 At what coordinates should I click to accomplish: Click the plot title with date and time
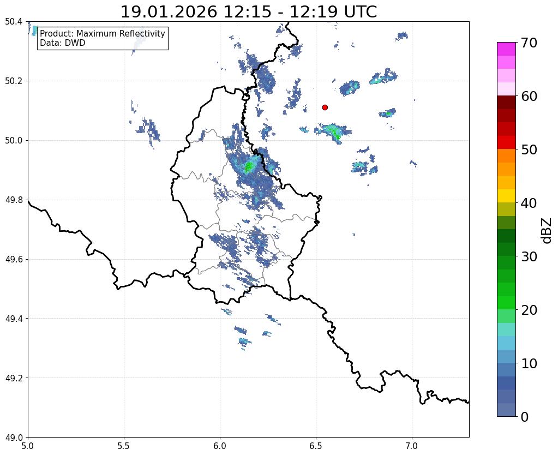coord(248,11)
